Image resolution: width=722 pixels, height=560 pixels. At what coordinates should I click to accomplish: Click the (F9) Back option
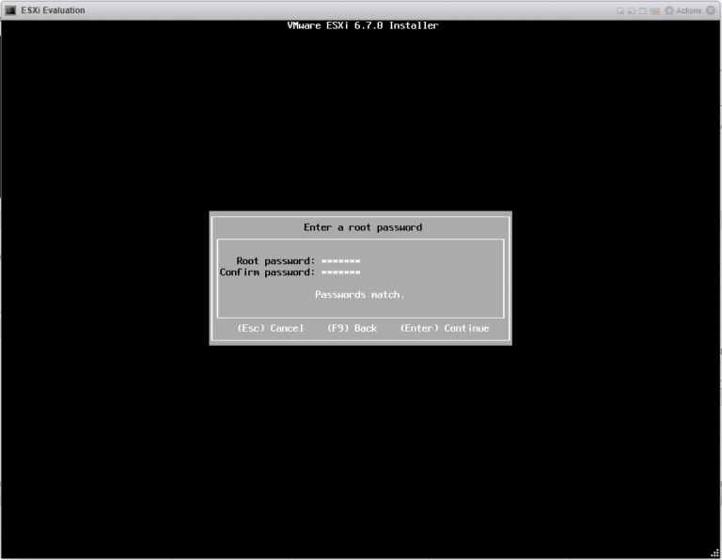point(352,328)
